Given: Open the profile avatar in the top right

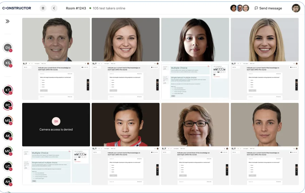Looking at the screenshot, I should pyautogui.click(x=296, y=8).
